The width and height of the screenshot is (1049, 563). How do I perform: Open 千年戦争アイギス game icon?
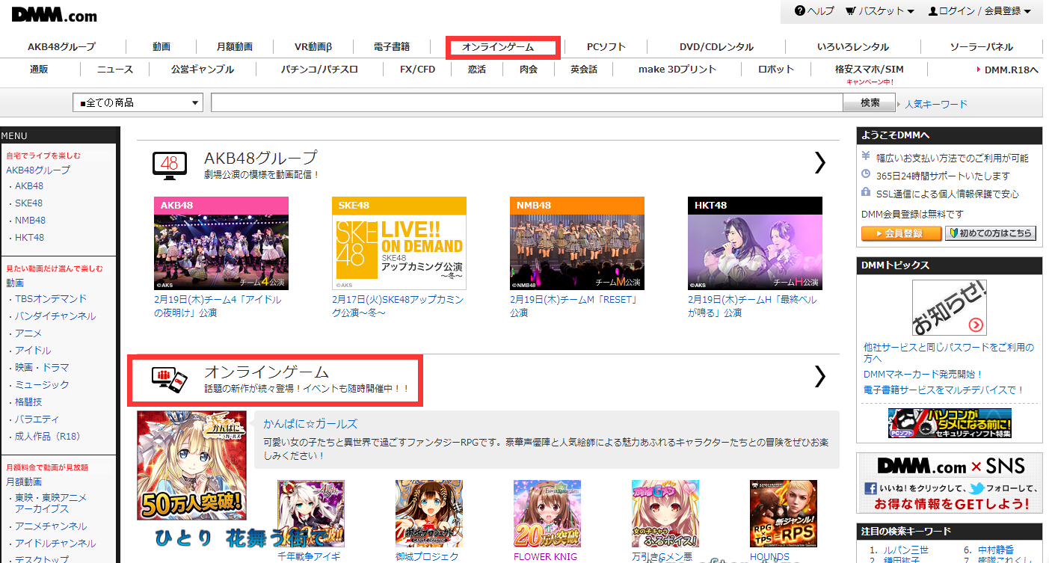311,514
